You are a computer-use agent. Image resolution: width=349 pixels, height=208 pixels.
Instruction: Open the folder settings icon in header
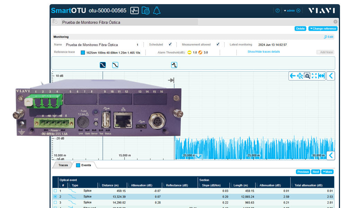[x=146, y=11]
